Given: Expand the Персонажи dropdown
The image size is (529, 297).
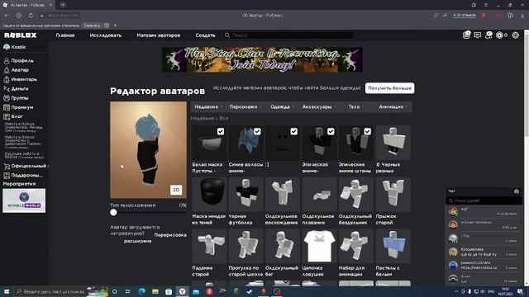Looking at the screenshot, I should (x=245, y=106).
